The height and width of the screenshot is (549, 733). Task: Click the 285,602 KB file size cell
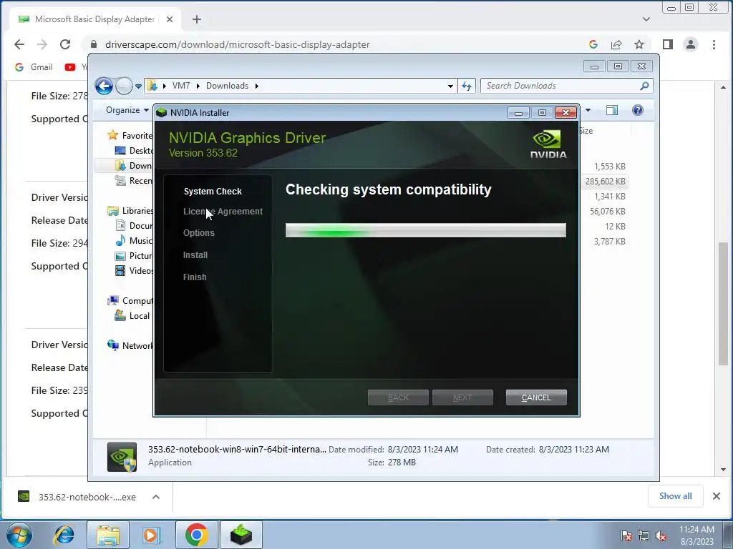tap(605, 181)
